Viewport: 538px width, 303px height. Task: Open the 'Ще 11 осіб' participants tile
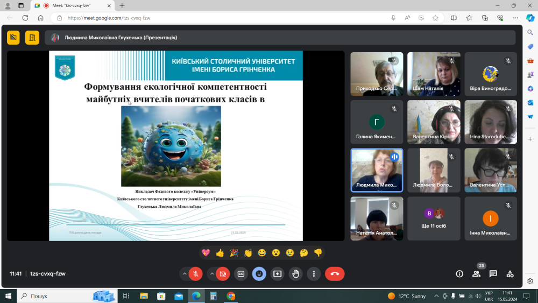(x=434, y=218)
